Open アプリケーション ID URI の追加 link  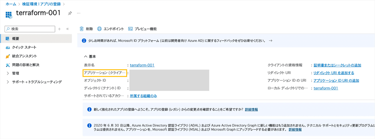point(336,80)
